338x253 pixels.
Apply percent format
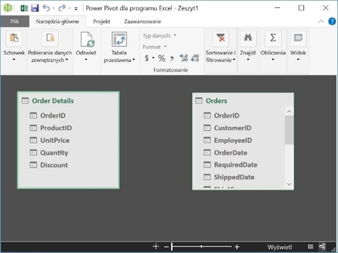pyautogui.click(x=162, y=58)
